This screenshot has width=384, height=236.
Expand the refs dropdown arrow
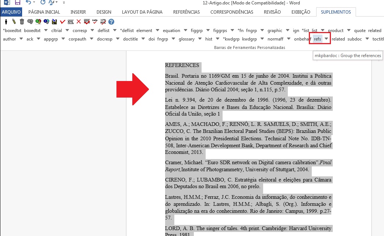[x=326, y=39]
